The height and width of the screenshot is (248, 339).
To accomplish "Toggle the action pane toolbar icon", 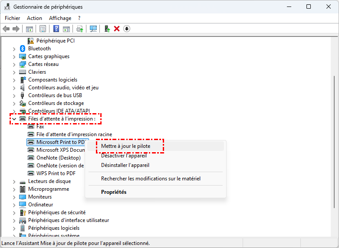I will click(x=66, y=29).
